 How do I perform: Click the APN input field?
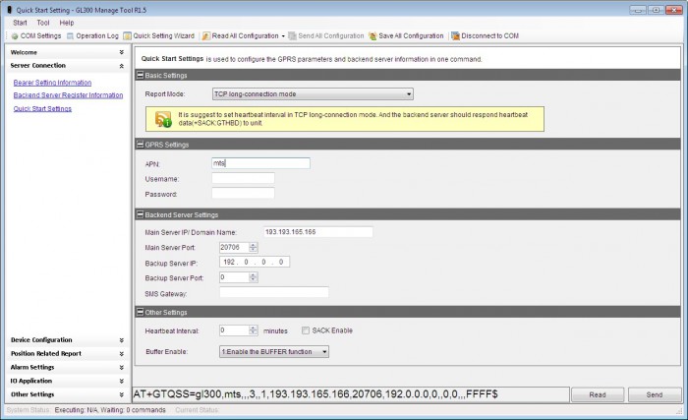[x=260, y=163]
